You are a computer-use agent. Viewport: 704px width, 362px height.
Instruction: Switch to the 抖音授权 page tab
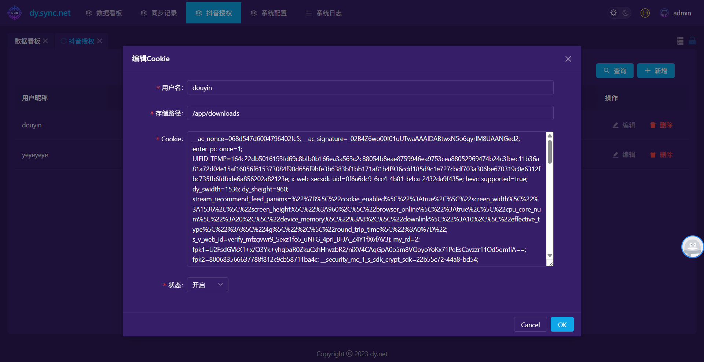point(81,41)
